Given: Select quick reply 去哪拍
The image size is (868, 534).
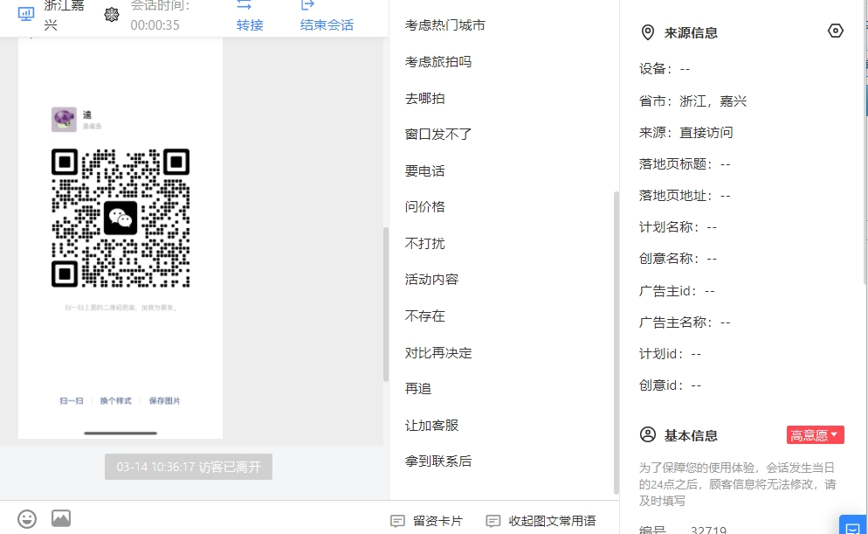Looking at the screenshot, I should pyautogui.click(x=424, y=99).
